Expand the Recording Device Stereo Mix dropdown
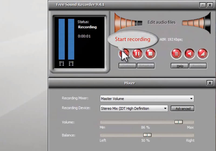216x151 pixels. (x=134, y=108)
